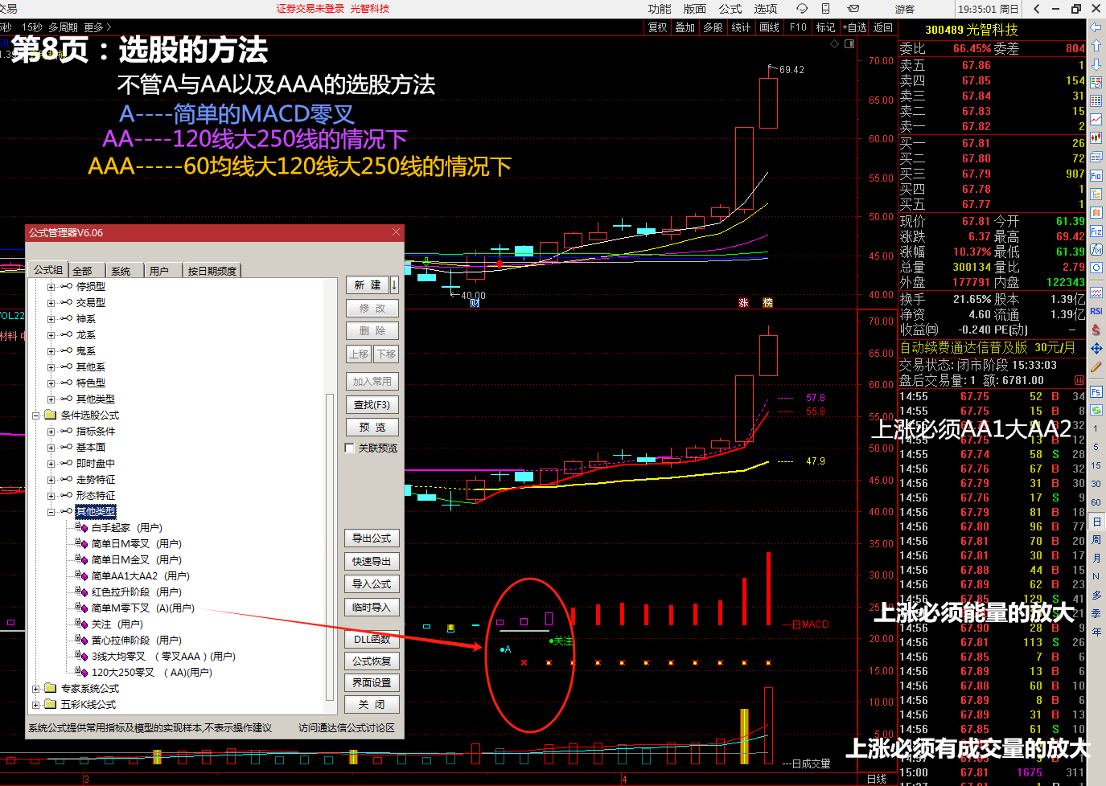Open the envelope message icon in top bar
1106x786 pixels.
pyautogui.click(x=853, y=9)
